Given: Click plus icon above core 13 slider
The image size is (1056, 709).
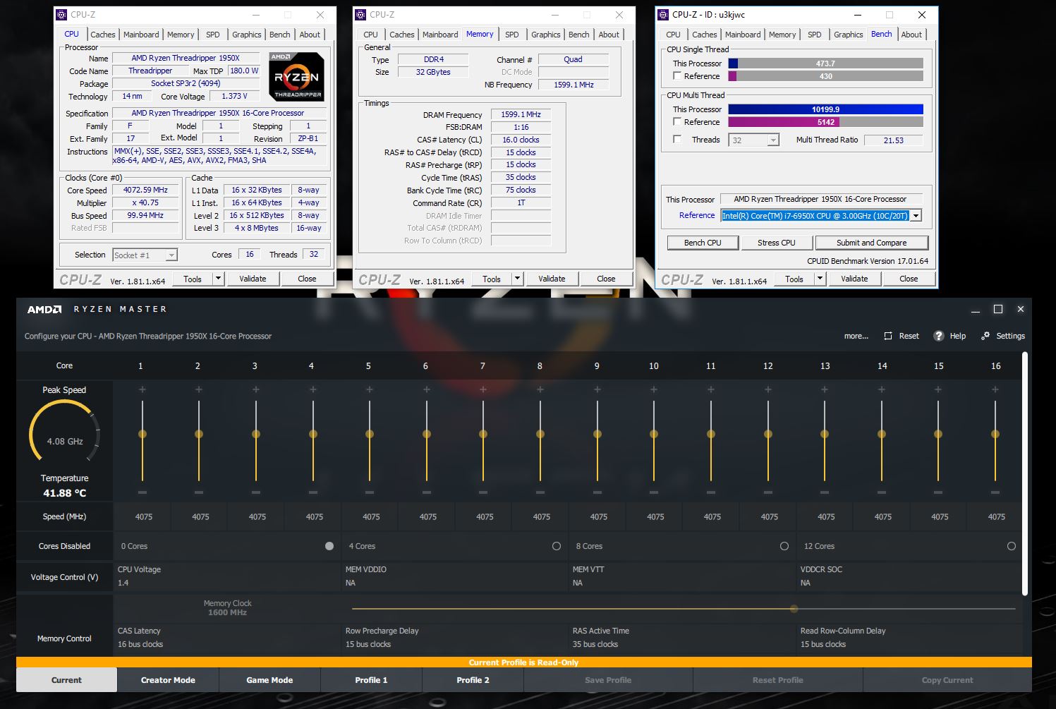Looking at the screenshot, I should [x=825, y=389].
